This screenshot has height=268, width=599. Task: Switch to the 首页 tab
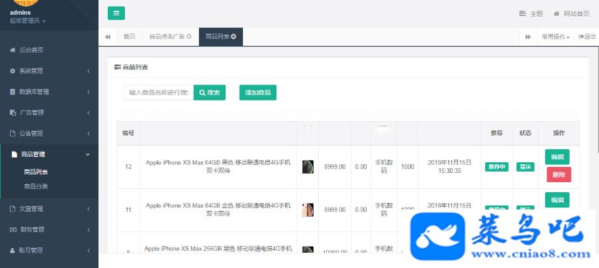(x=129, y=37)
